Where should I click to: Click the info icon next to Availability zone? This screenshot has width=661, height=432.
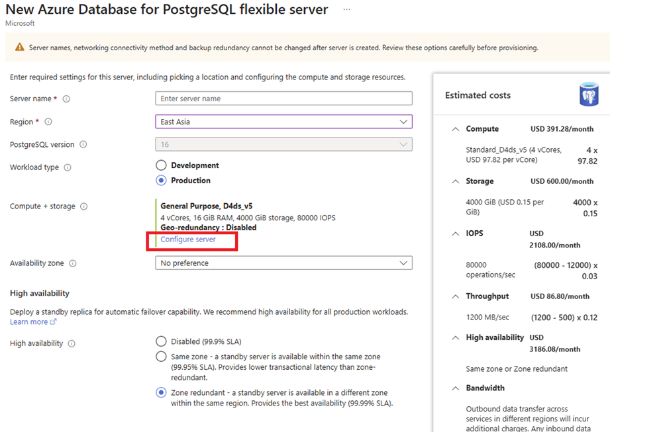point(73,263)
